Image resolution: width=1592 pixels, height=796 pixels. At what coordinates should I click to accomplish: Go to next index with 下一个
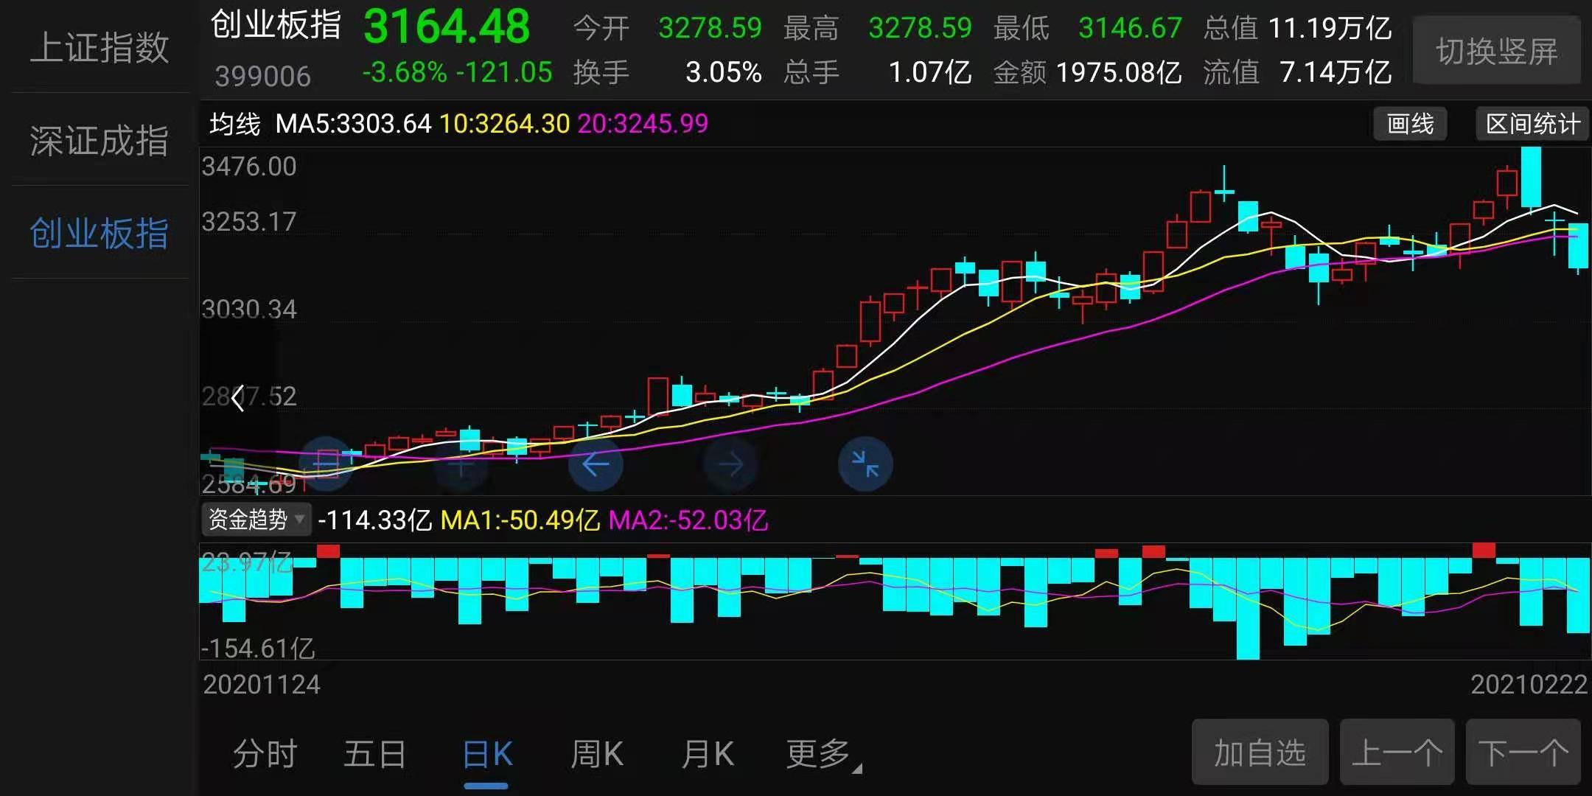(x=1523, y=753)
